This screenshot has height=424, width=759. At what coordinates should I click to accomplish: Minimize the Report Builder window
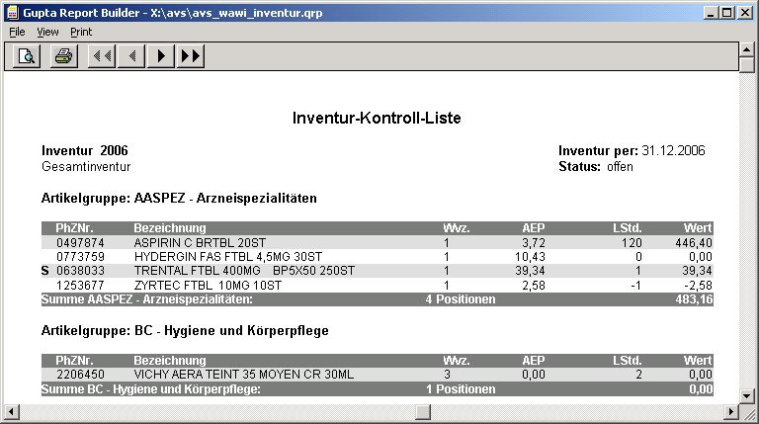pos(711,13)
